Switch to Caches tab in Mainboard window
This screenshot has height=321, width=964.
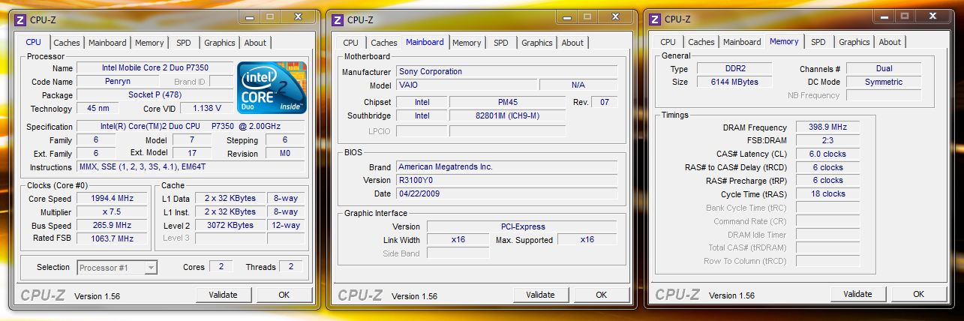pos(384,43)
